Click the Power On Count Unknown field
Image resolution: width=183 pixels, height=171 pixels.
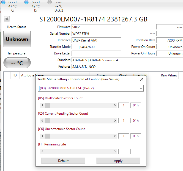170,47
